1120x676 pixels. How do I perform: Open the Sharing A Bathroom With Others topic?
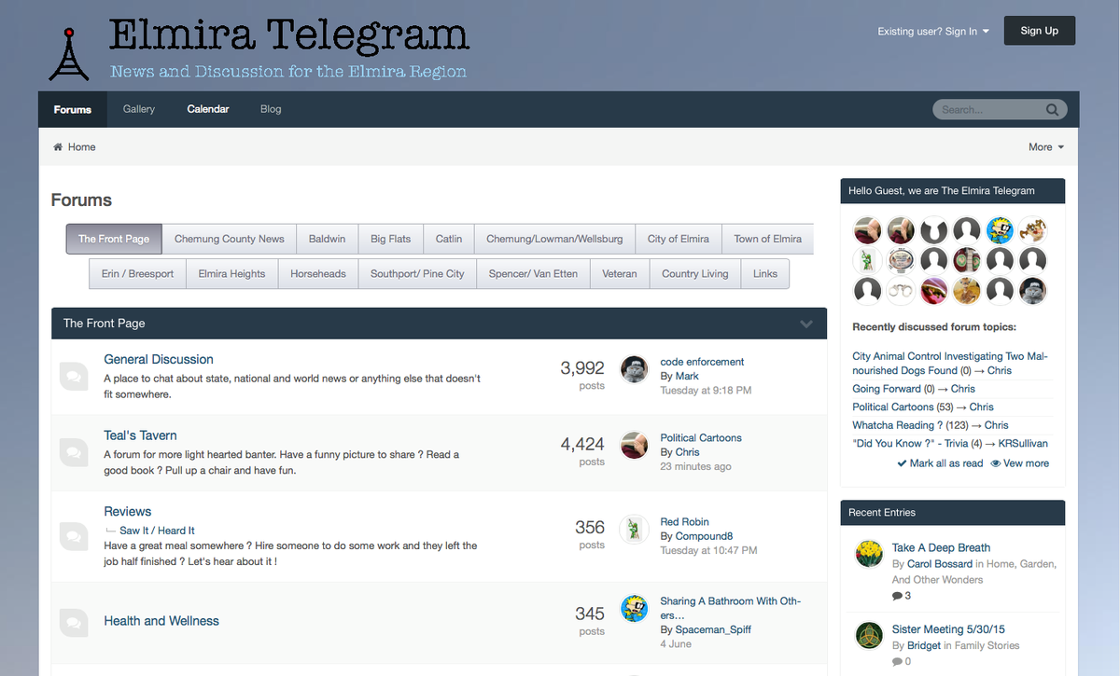pyautogui.click(x=730, y=608)
